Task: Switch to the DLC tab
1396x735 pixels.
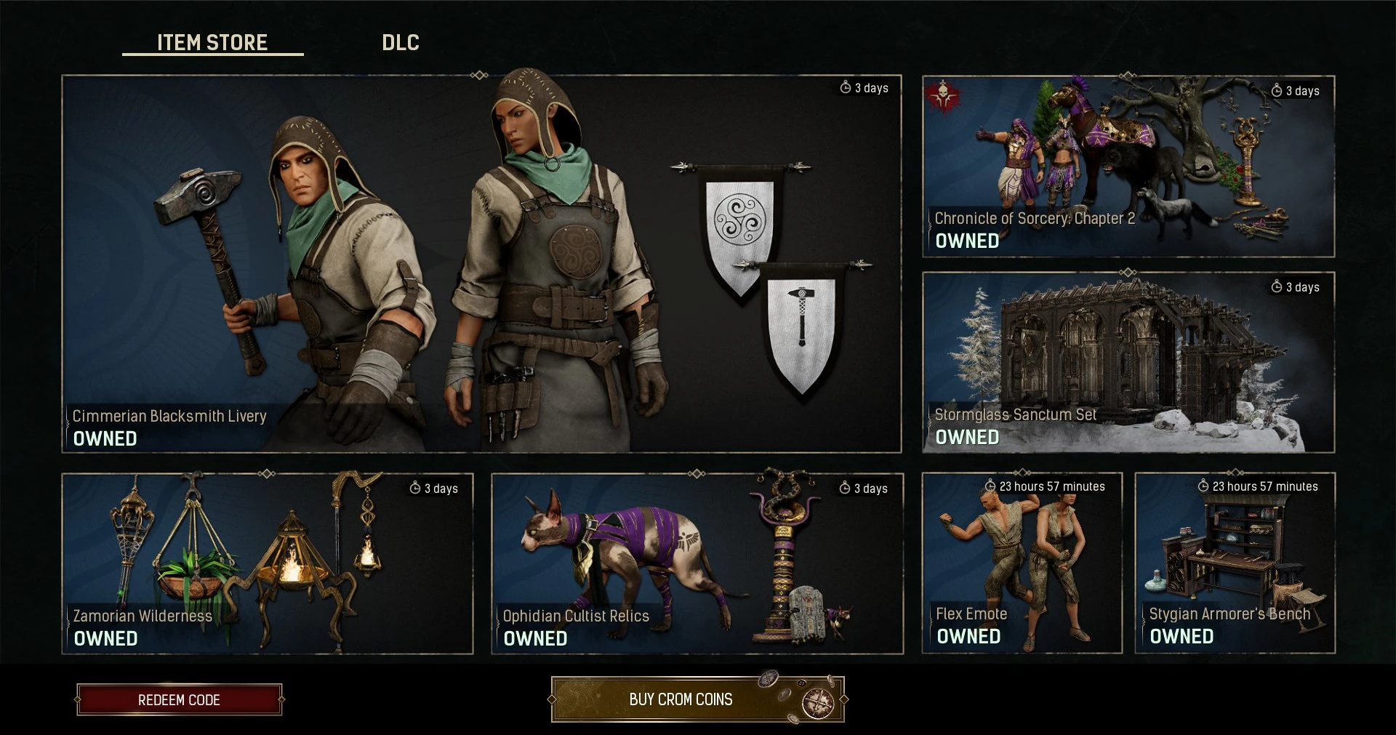Action: [401, 42]
